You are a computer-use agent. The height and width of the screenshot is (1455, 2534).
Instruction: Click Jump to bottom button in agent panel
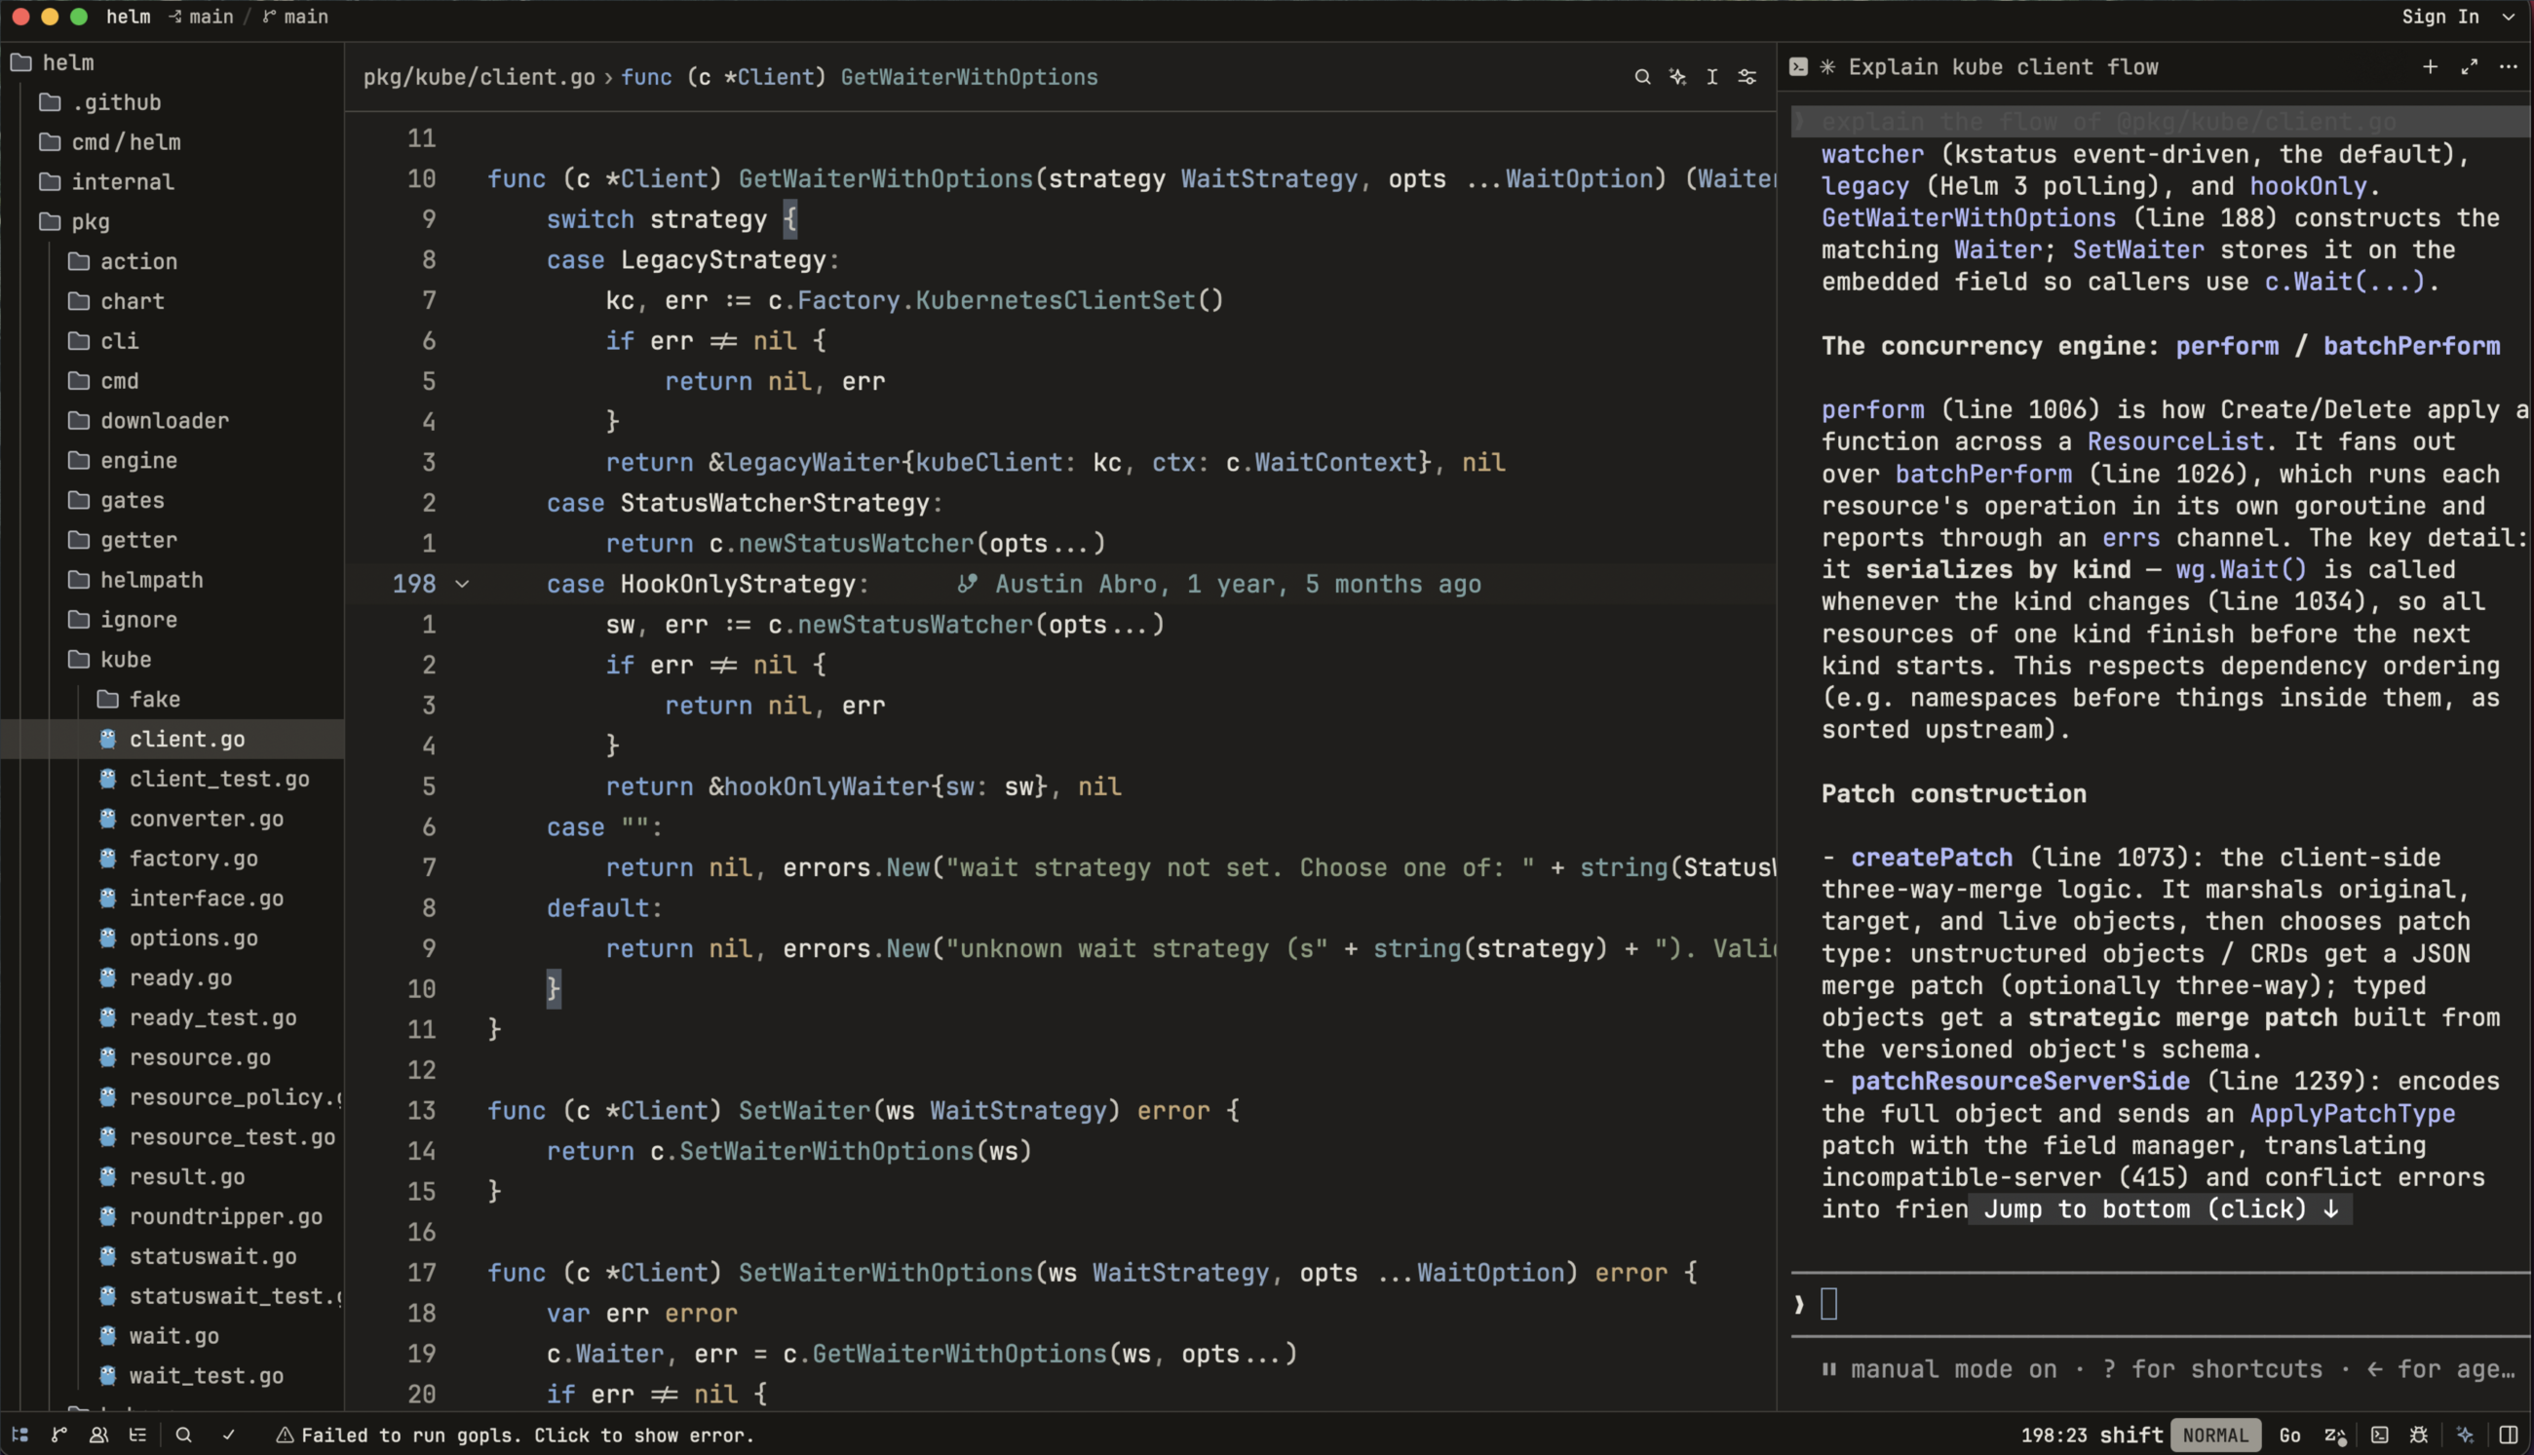(2161, 1209)
